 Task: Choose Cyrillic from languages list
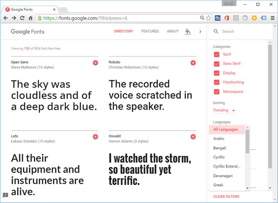point(227,157)
